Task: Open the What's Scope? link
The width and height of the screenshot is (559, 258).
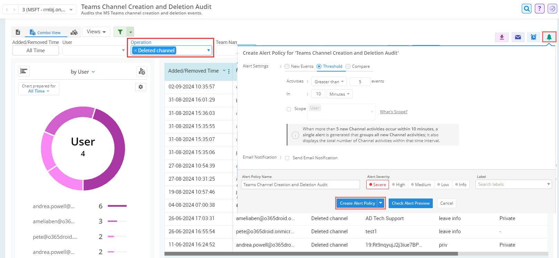Action: [x=393, y=112]
